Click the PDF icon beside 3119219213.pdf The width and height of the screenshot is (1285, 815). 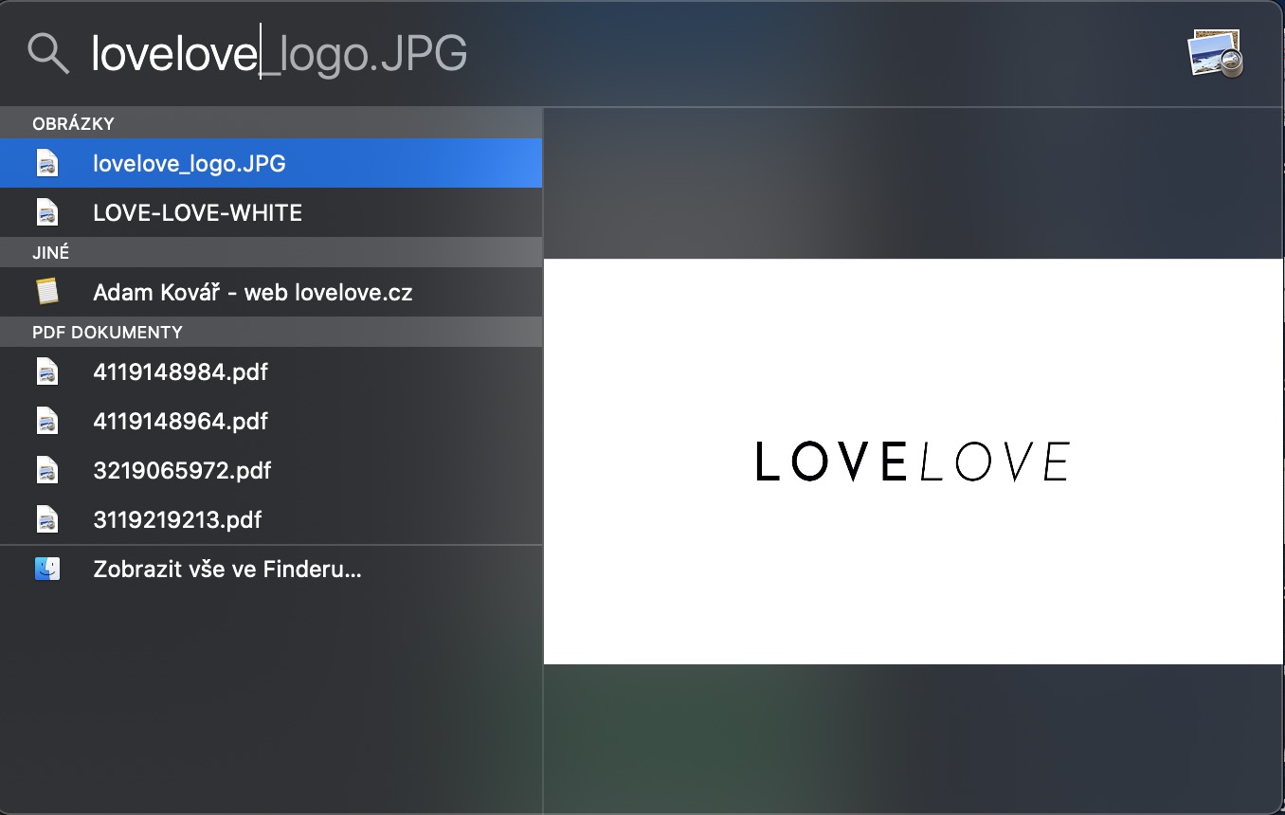point(47,519)
